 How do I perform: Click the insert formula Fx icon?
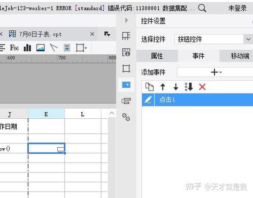click(x=14, y=48)
